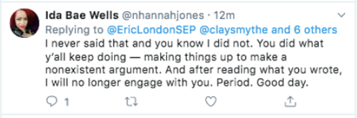Select the "Replying to" label
The image size is (357, 118).
click(x=74, y=30)
